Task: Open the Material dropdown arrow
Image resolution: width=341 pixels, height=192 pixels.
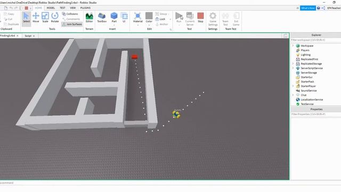Action: (137, 25)
